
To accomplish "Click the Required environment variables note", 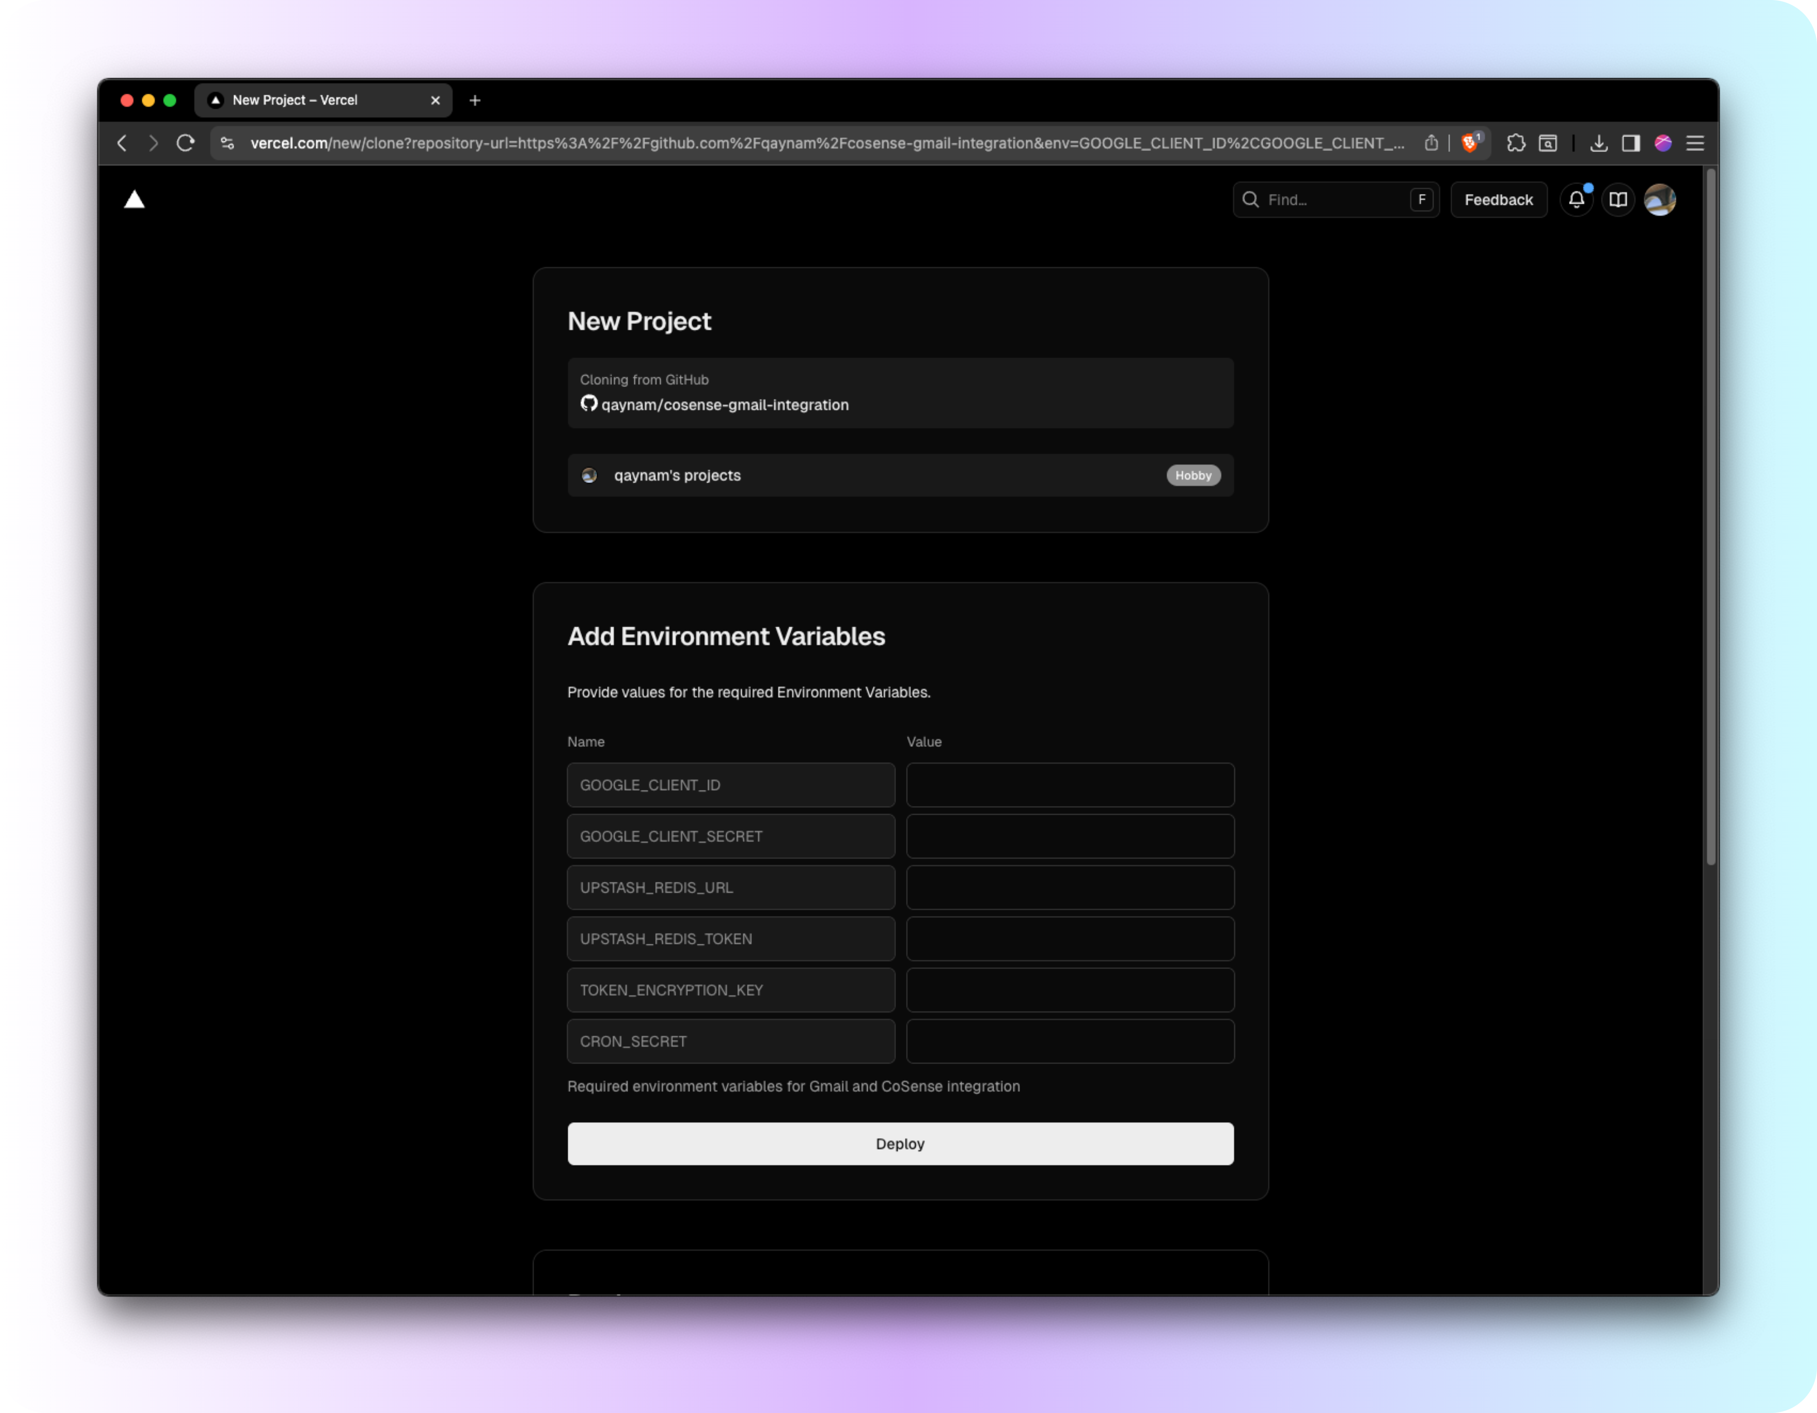I will pyautogui.click(x=794, y=1086).
